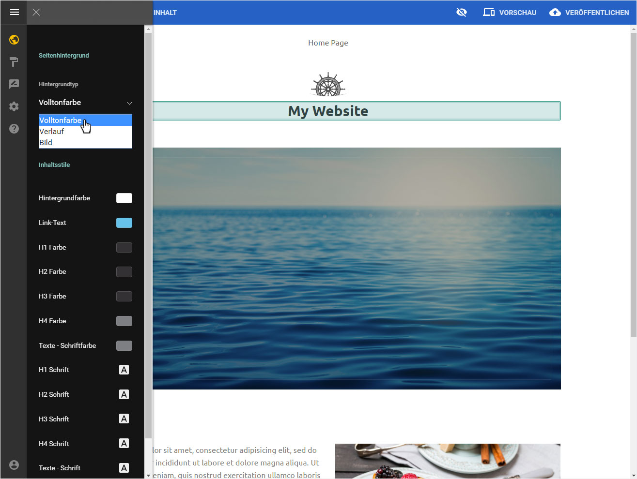This screenshot has height=479, width=637.
Task: Close the design side panel
Action: 36,12
